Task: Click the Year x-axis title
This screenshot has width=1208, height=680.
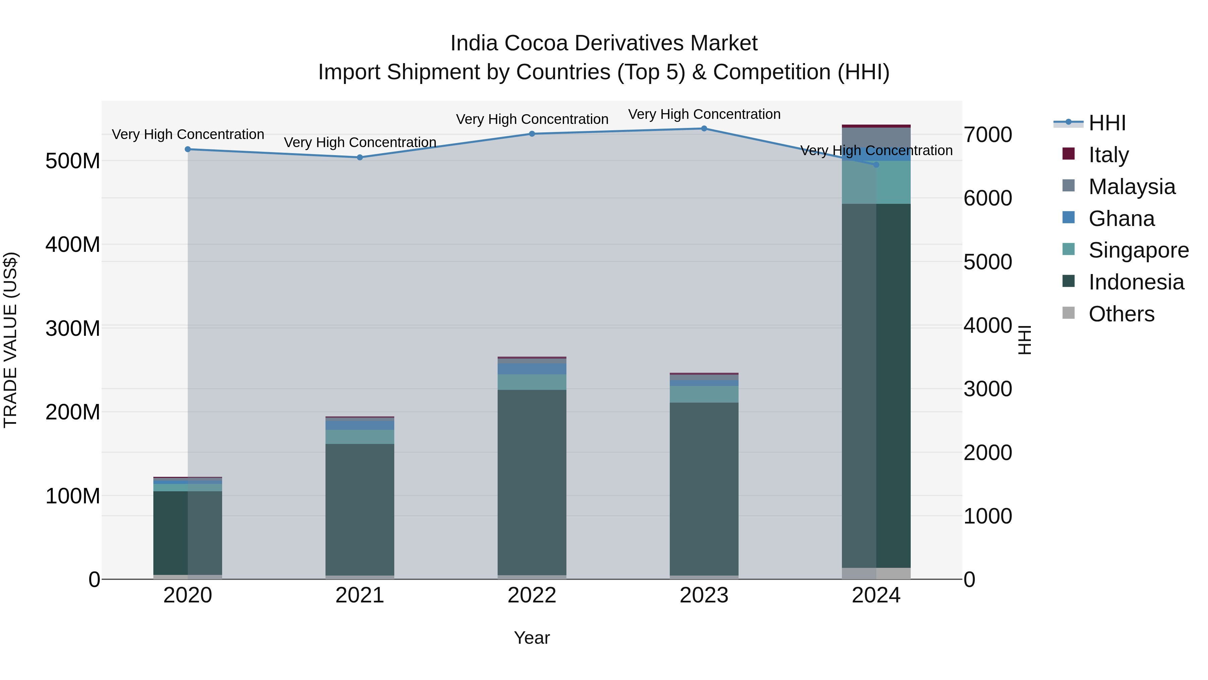Action: click(532, 638)
